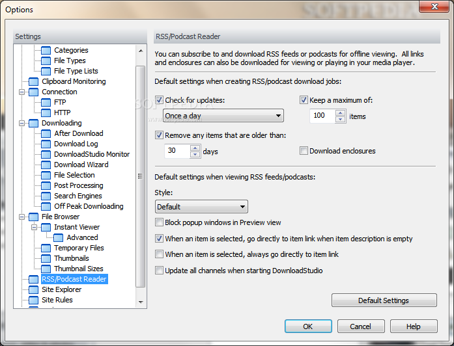Click the settings tree scrollbar down arrow

click(x=141, y=302)
